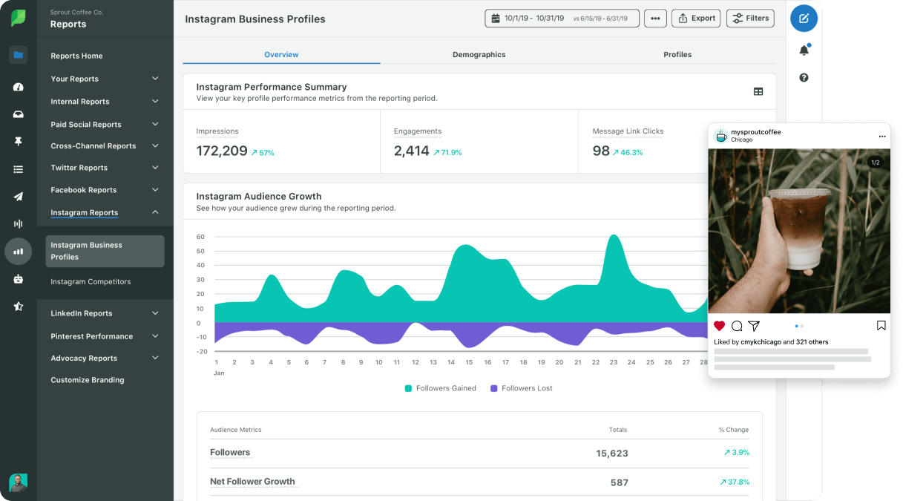Toggle Followers Gained in the chart legend
This screenshot has width=903, height=501.
pyautogui.click(x=440, y=387)
